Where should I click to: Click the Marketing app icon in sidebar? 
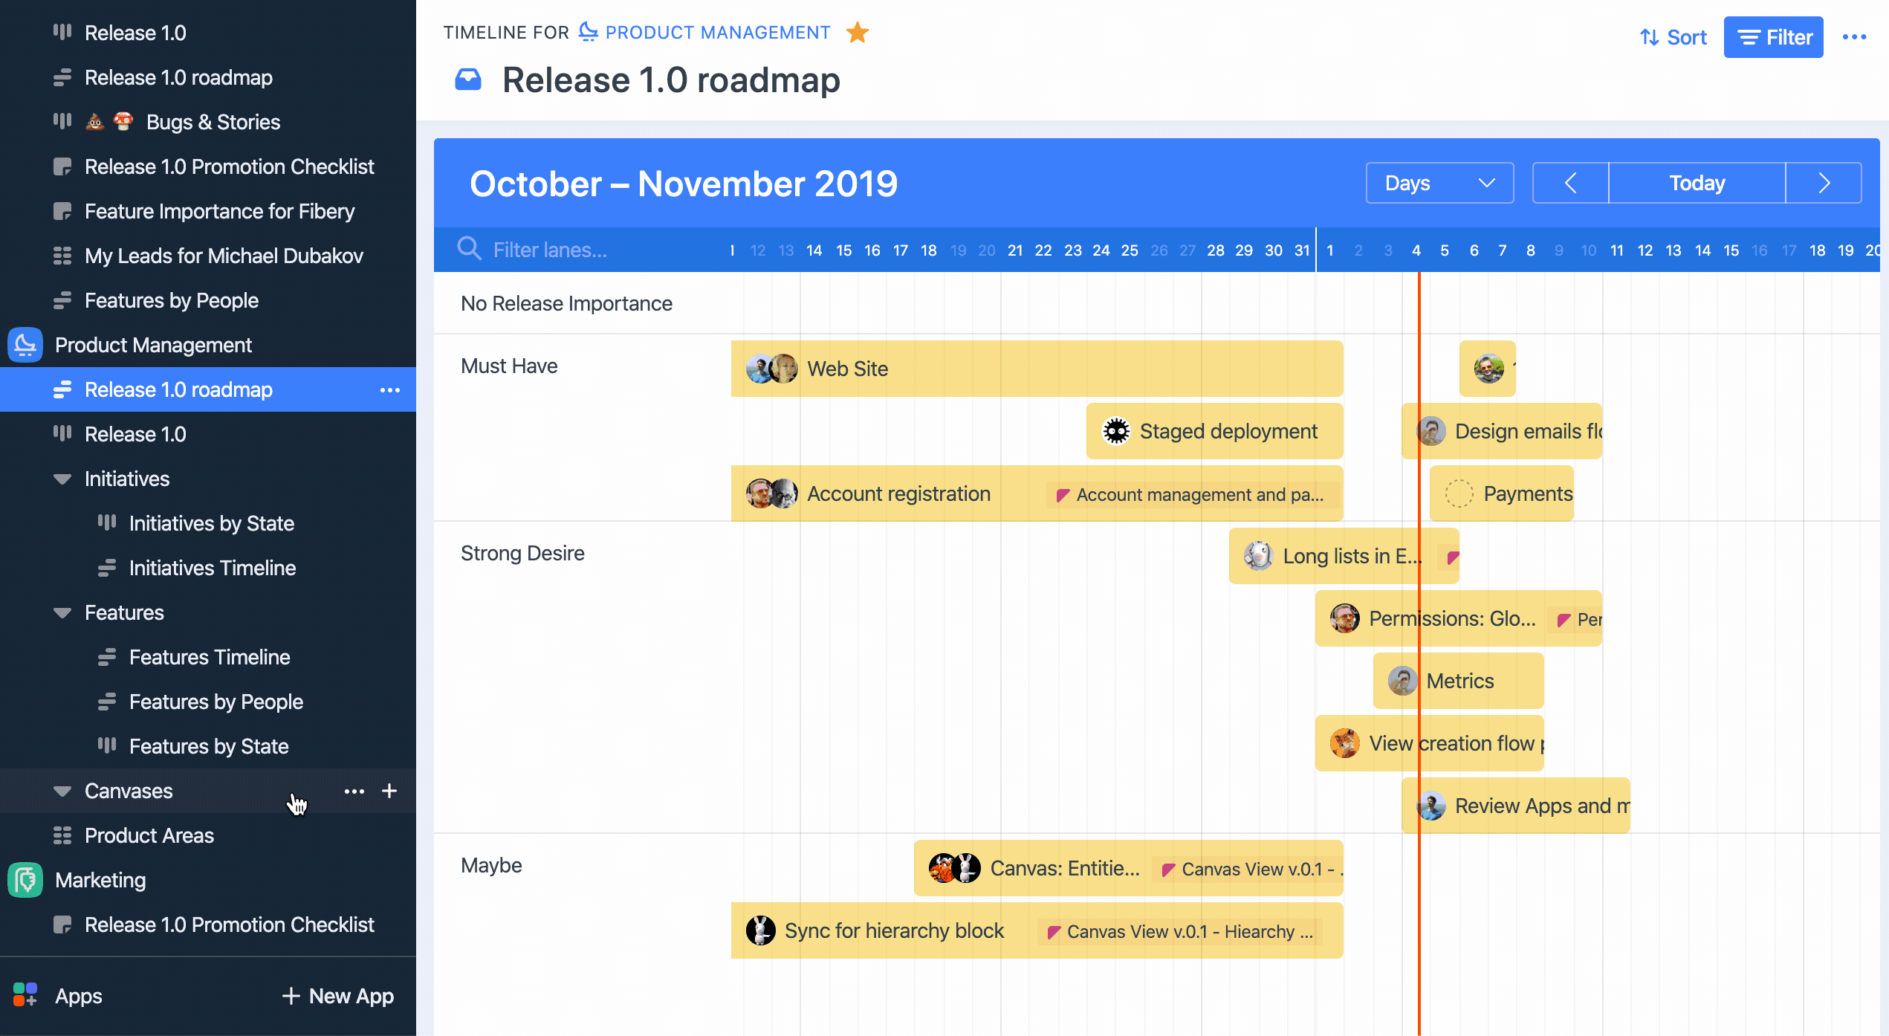(25, 880)
